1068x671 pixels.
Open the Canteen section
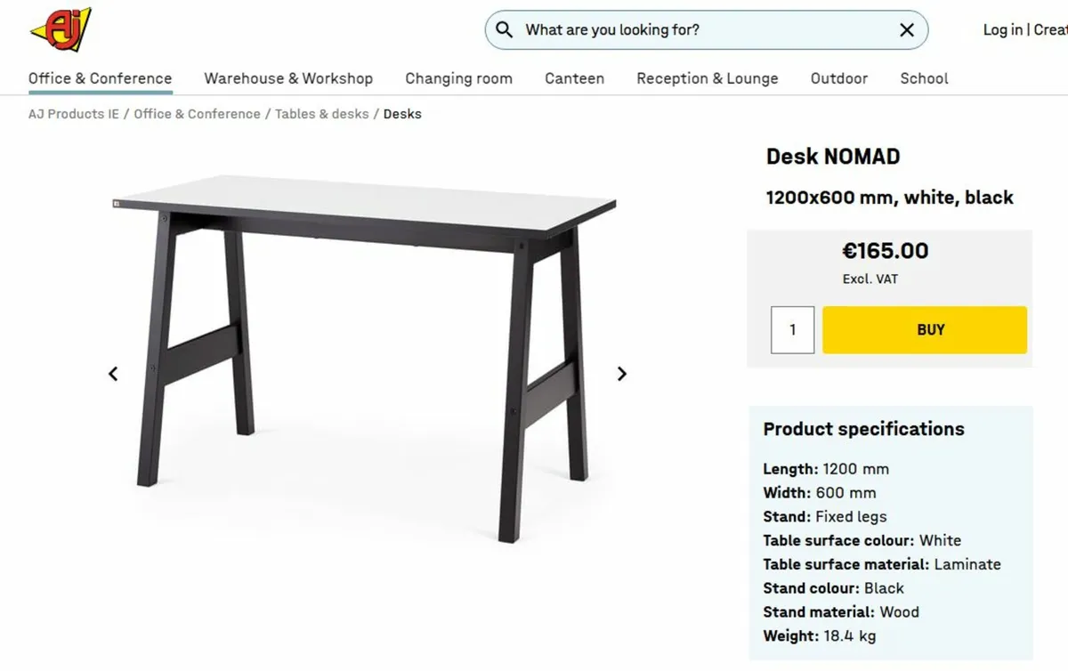coord(574,78)
